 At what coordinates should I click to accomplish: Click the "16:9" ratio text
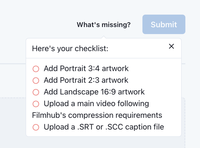pos(106,92)
